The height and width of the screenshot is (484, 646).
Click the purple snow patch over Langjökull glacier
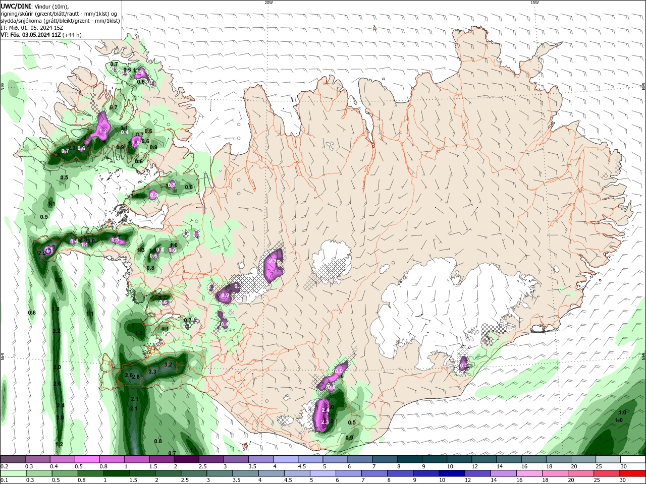[273, 265]
